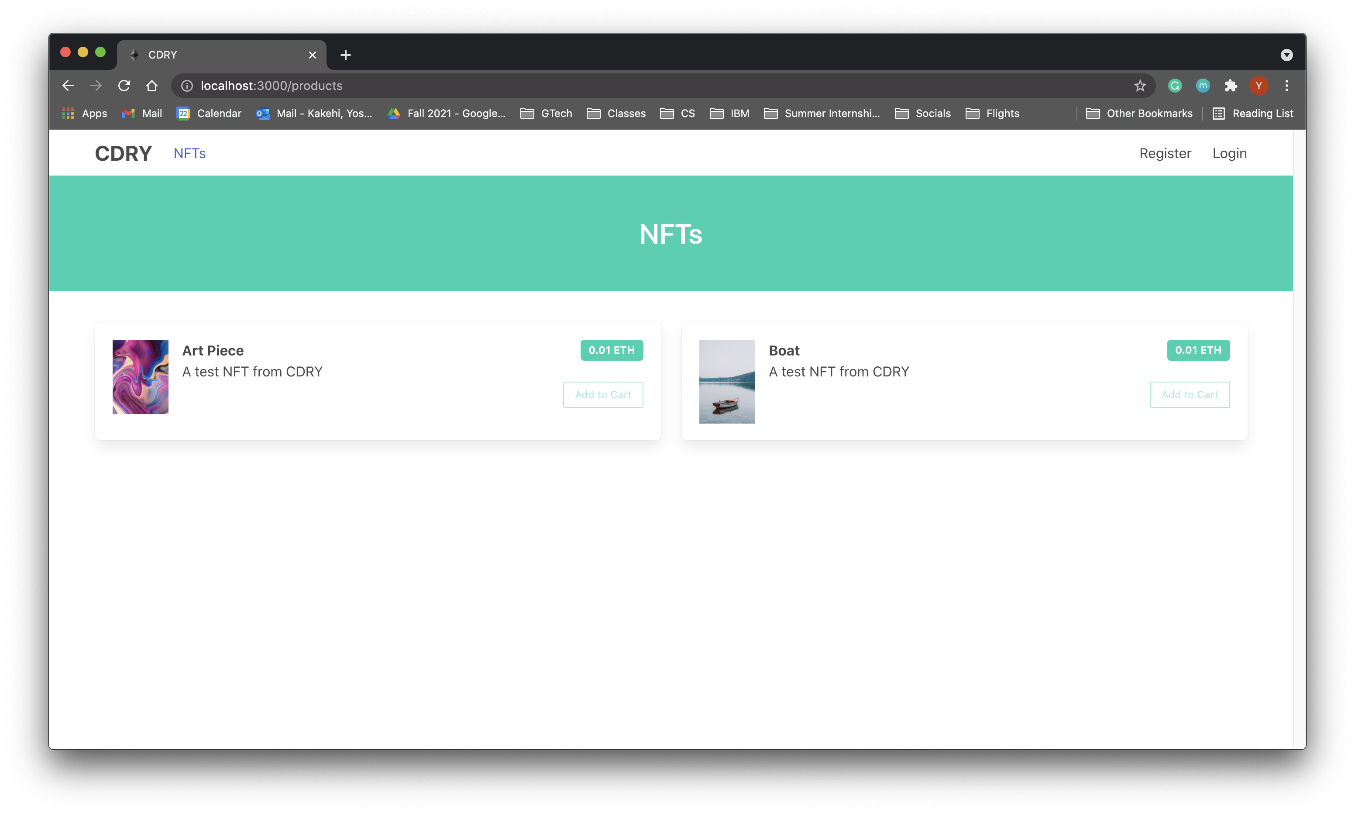The width and height of the screenshot is (1355, 814).
Task: Expand the tab search dropdown arrow
Action: tap(1286, 55)
